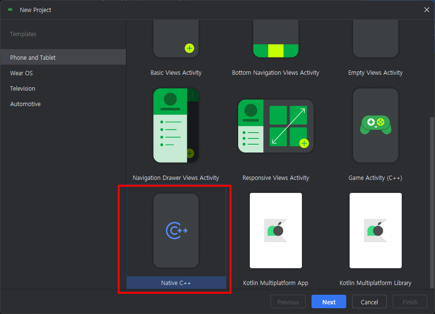
Task: Click the Empty Views Activity label
Action: coord(375,73)
